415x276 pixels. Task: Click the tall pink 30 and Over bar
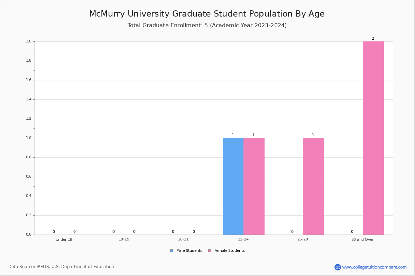373,138
